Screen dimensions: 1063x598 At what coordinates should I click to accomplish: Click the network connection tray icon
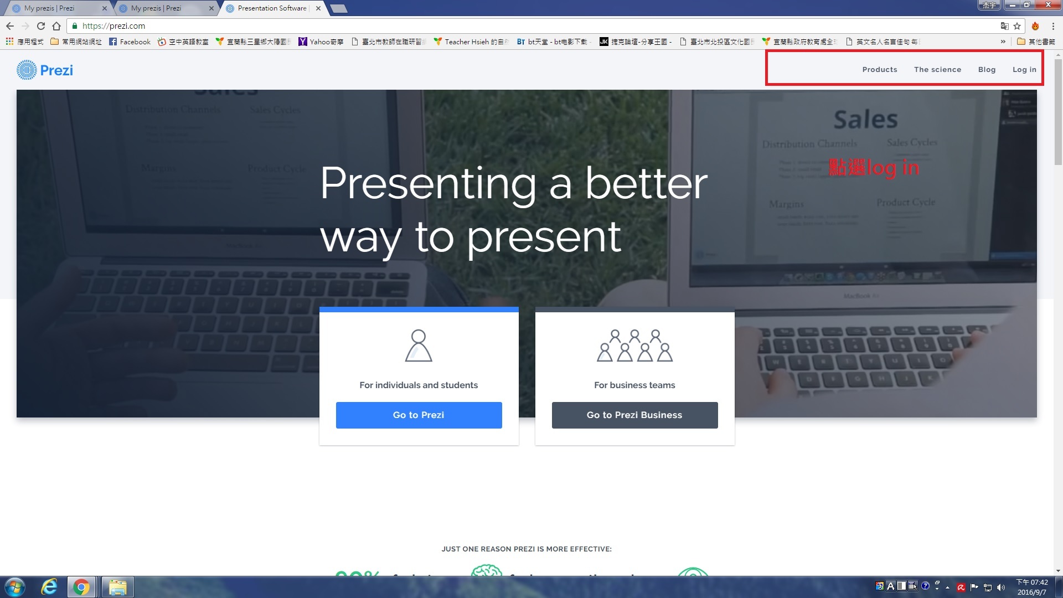(x=988, y=587)
